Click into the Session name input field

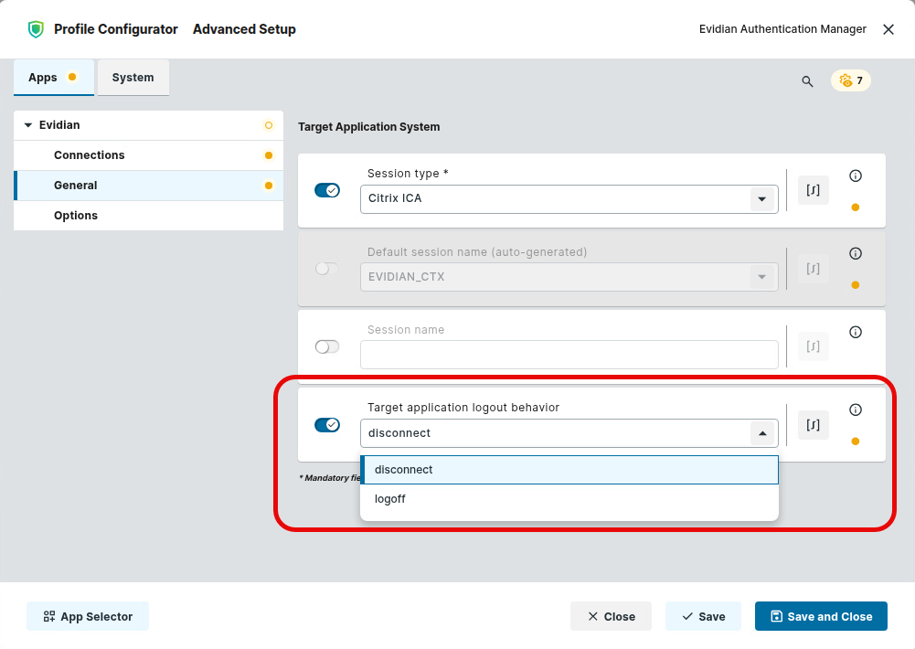pos(569,355)
